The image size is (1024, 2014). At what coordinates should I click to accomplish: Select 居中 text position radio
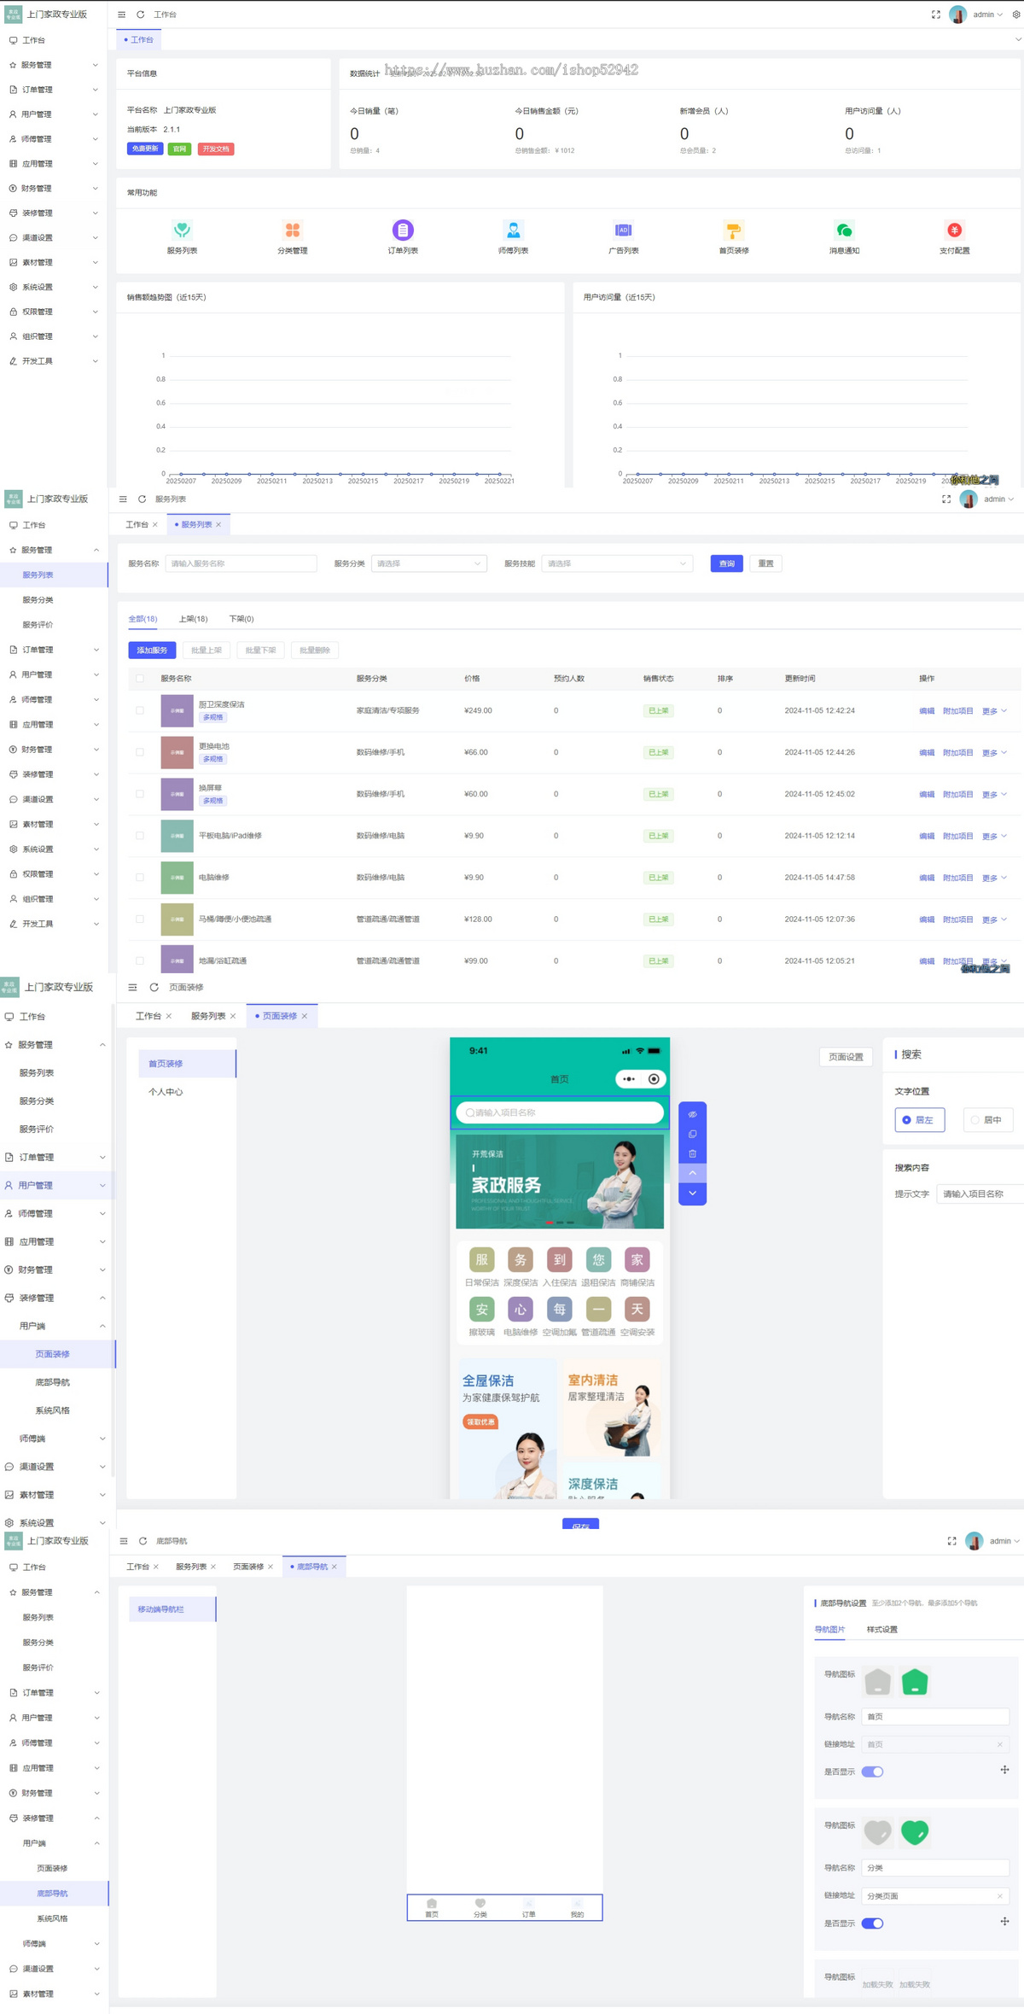tap(987, 1120)
